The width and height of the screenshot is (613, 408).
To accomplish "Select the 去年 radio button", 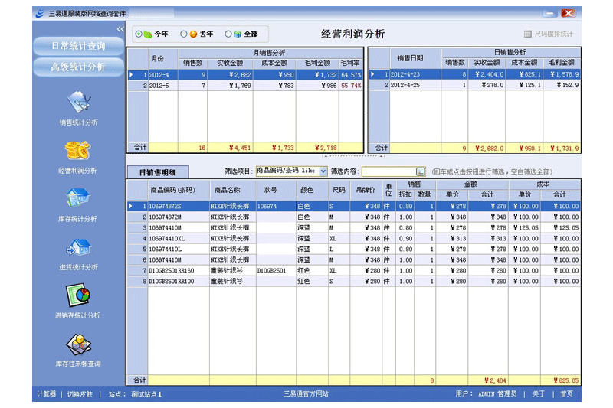I will click(183, 34).
